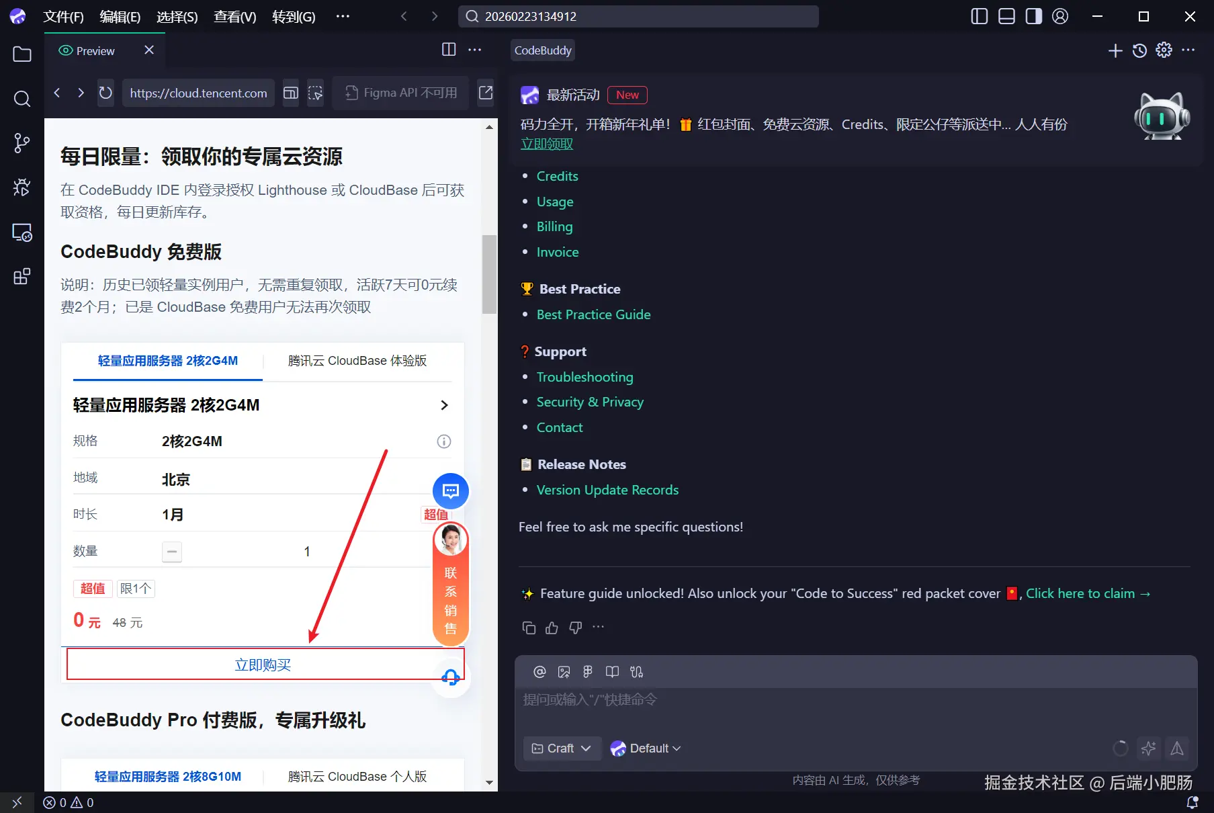Open more actions in CodeBuddy panel header
1214x813 pixels.
point(1188,50)
